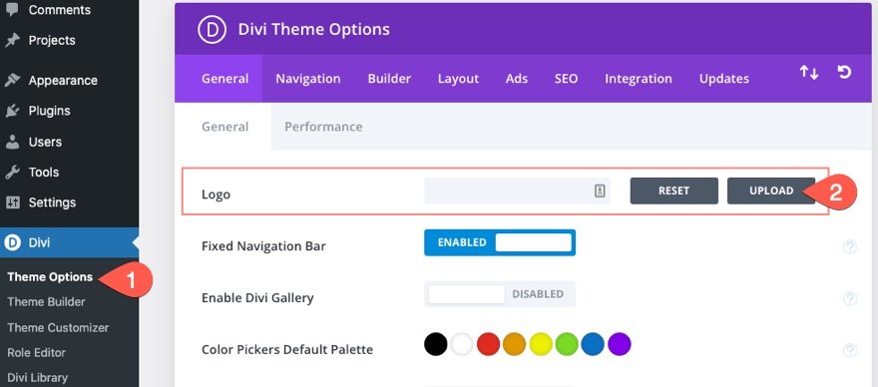Click the Upload logo button
The image size is (878, 387).
pos(771,191)
